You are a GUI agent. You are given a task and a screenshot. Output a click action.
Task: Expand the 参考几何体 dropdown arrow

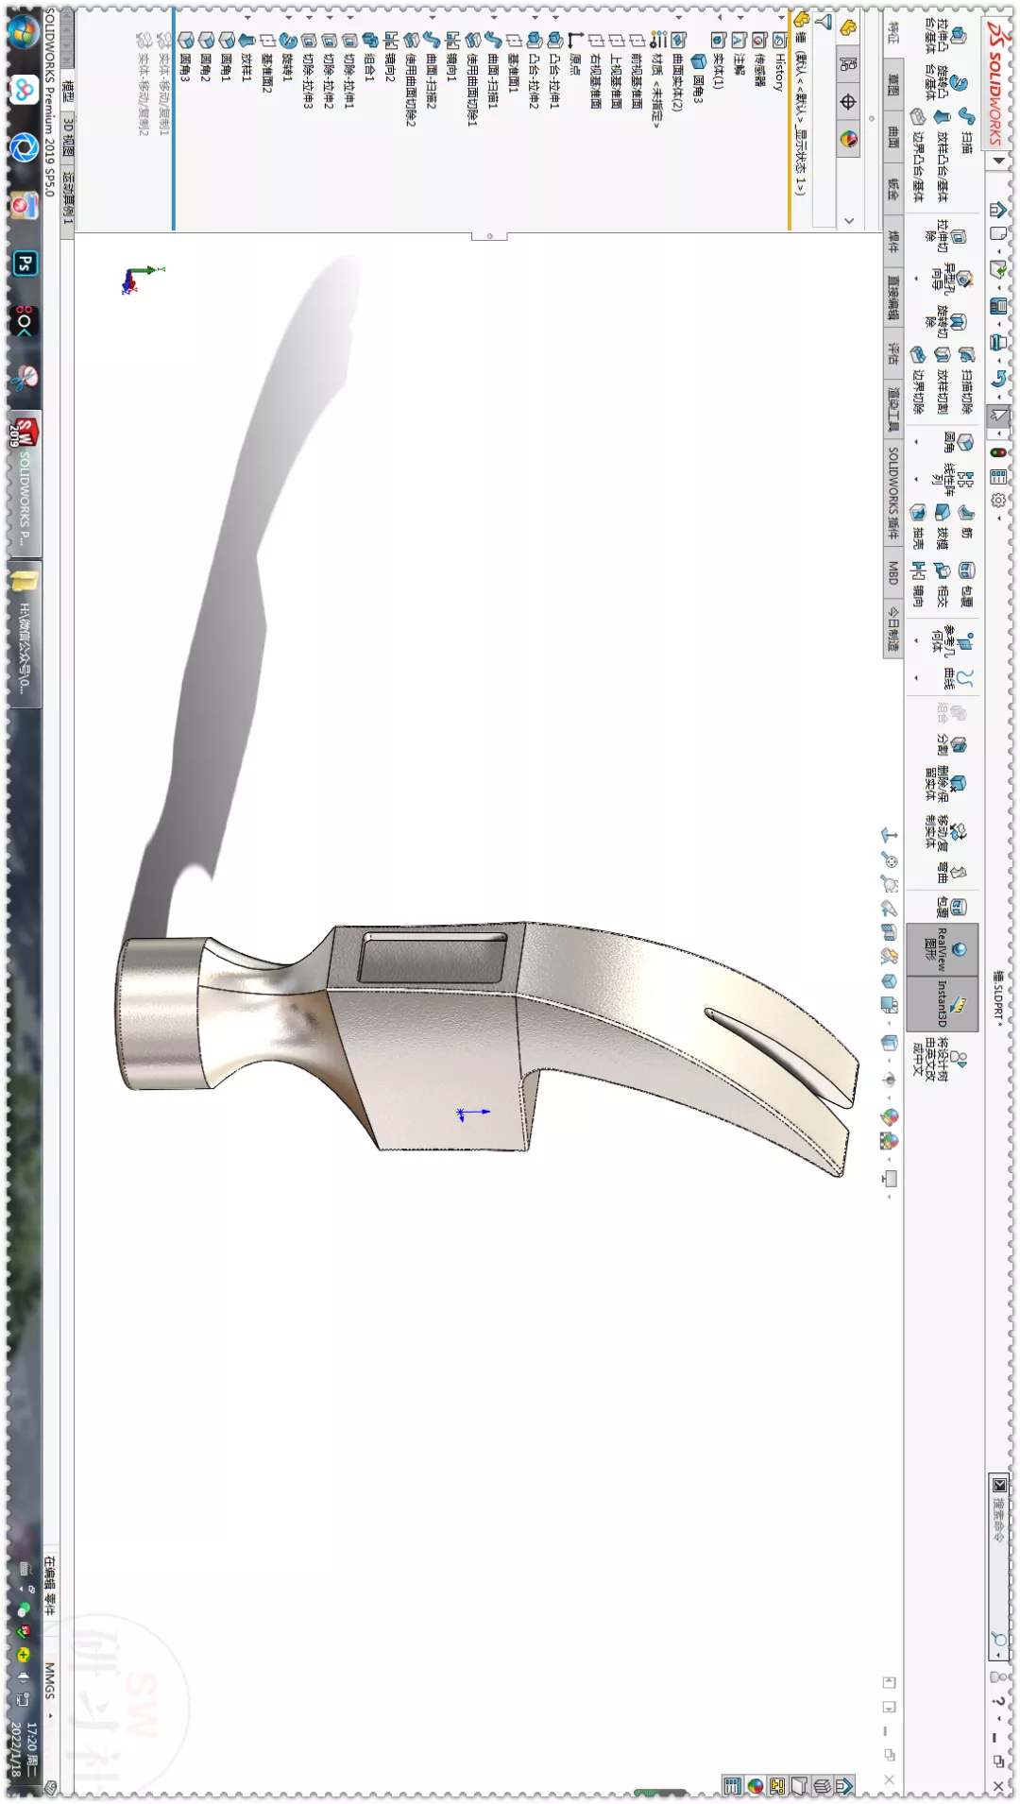point(916,641)
